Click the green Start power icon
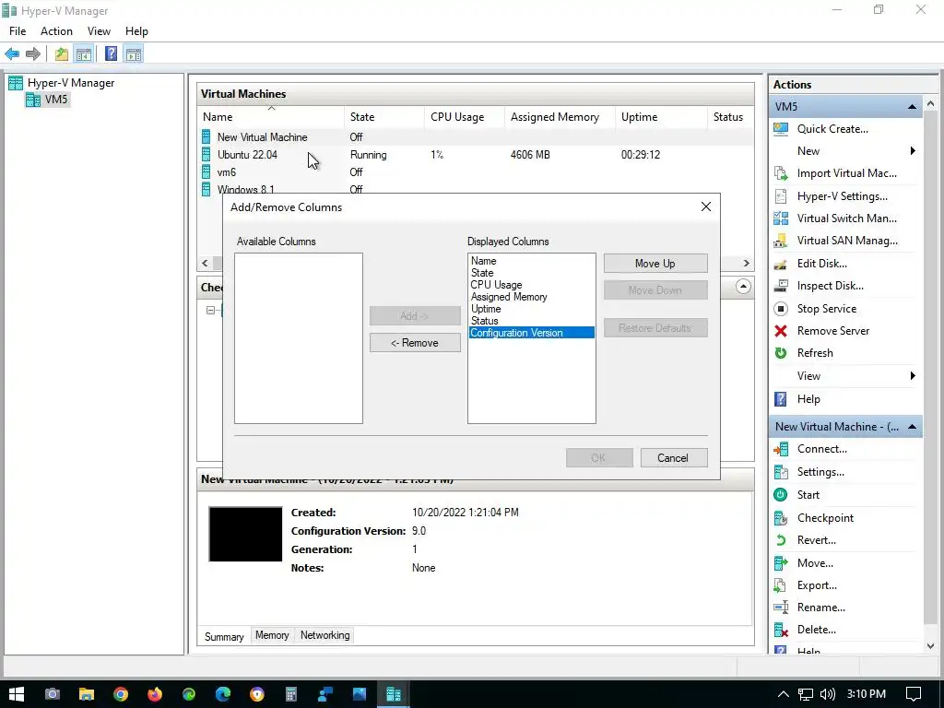The width and height of the screenshot is (944, 708). 781,495
